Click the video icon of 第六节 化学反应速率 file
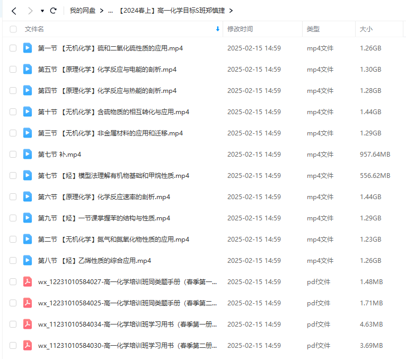 tap(28, 197)
